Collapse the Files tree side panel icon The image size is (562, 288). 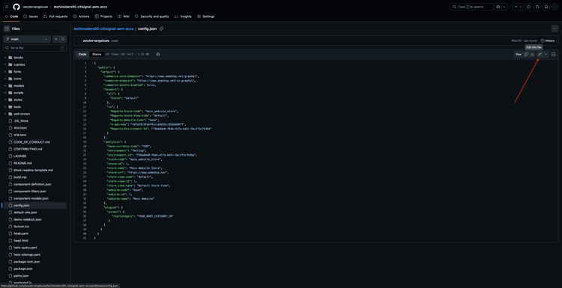tap(7, 28)
